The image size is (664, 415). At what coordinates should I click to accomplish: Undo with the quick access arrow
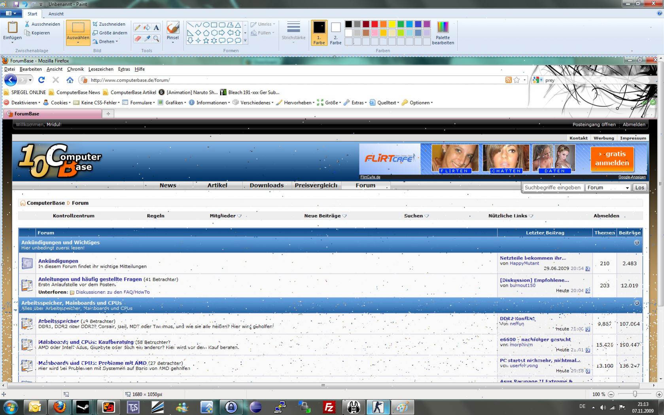point(25,4)
